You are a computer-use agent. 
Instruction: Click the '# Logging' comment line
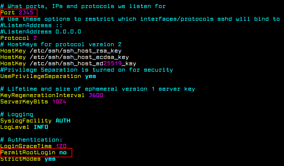click(x=17, y=114)
